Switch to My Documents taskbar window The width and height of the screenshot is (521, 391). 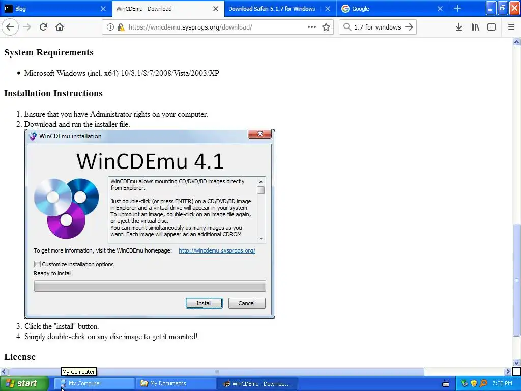[x=176, y=383]
